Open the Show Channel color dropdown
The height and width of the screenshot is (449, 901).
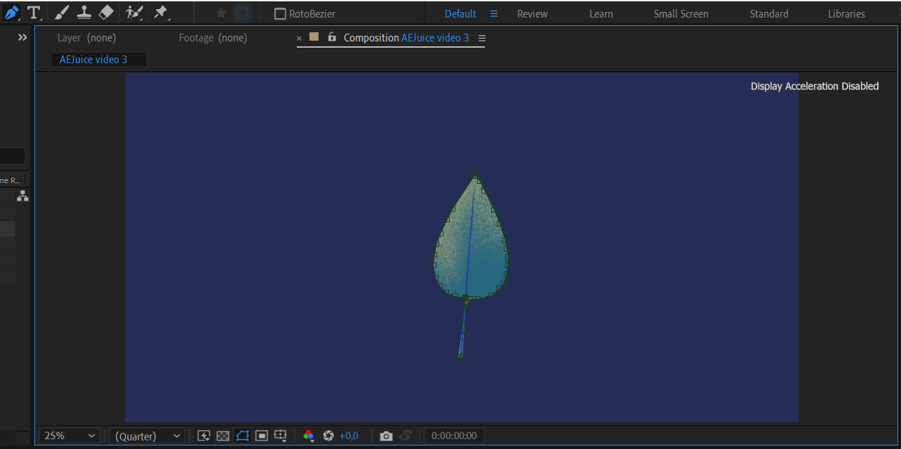pos(308,436)
